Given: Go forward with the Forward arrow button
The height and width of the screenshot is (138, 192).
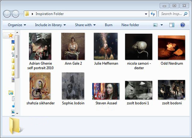Looking at the screenshot, I should 15,14.
